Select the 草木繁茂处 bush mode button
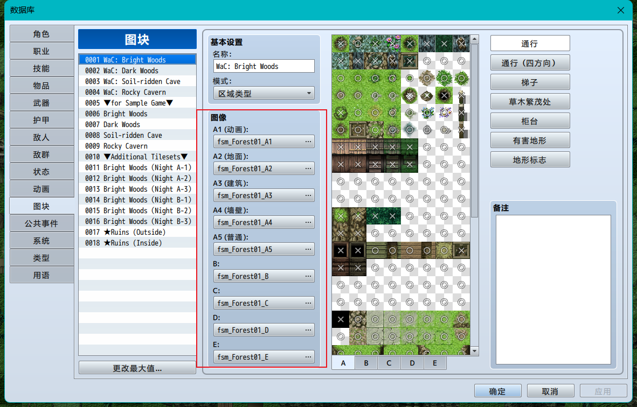The height and width of the screenshot is (407, 637). point(530,101)
